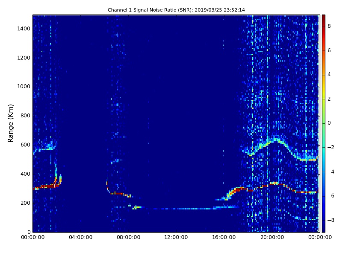Click the colorbar label −6
The width and height of the screenshot is (342, 257).
pos(331,196)
